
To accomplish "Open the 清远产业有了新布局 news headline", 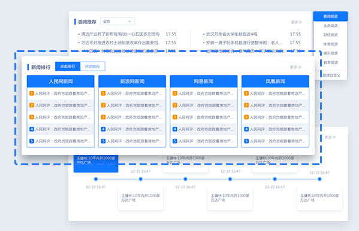I will pyautogui.click(x=120, y=34).
